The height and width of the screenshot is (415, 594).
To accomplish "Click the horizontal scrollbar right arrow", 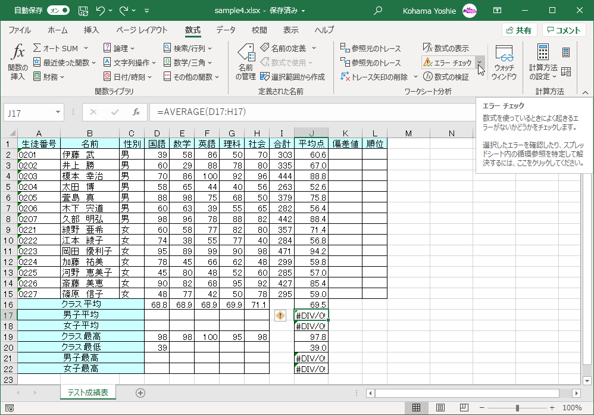I will [577, 393].
